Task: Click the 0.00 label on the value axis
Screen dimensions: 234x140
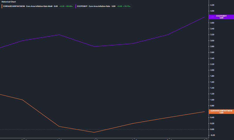Action: tap(212, 129)
